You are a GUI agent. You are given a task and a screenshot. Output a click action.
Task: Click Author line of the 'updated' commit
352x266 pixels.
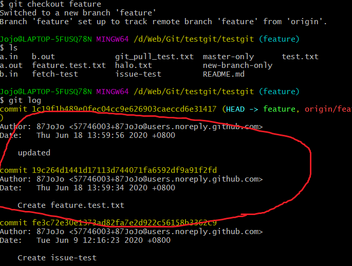click(131, 127)
